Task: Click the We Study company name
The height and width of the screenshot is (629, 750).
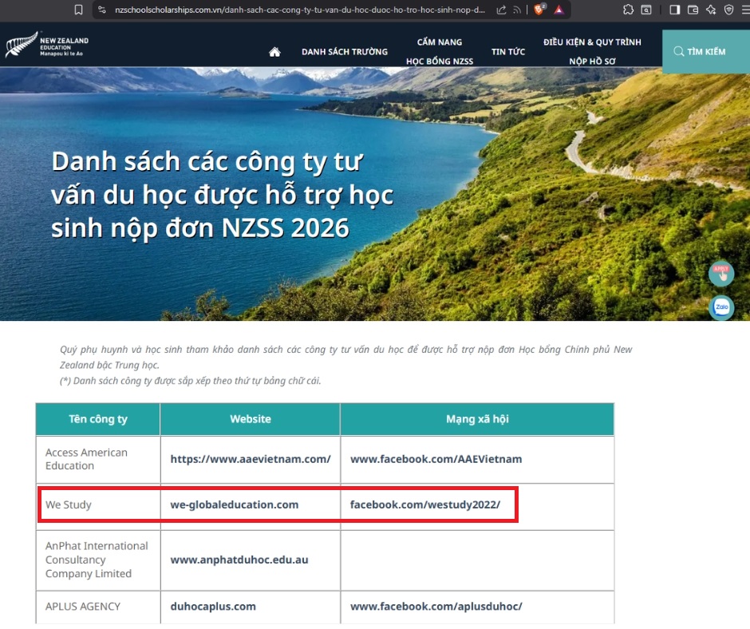Action: [69, 504]
